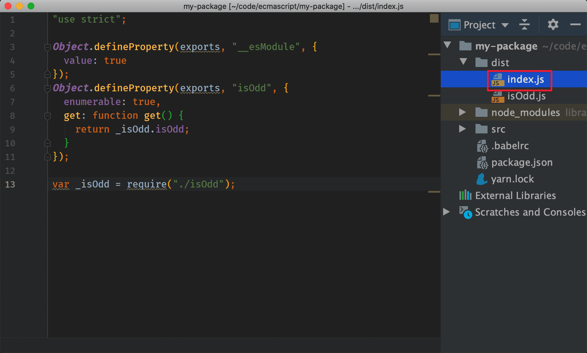This screenshot has height=353, width=587.
Task: Open the Project view dropdown
Action: coord(505,25)
